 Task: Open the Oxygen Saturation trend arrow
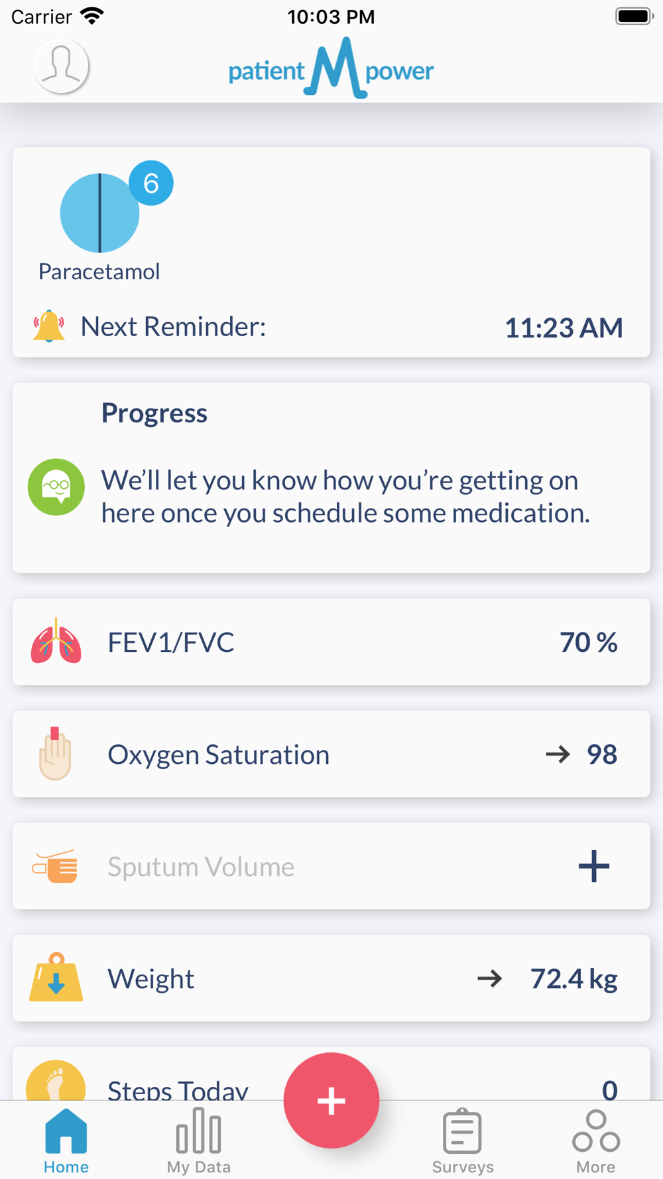(x=558, y=754)
